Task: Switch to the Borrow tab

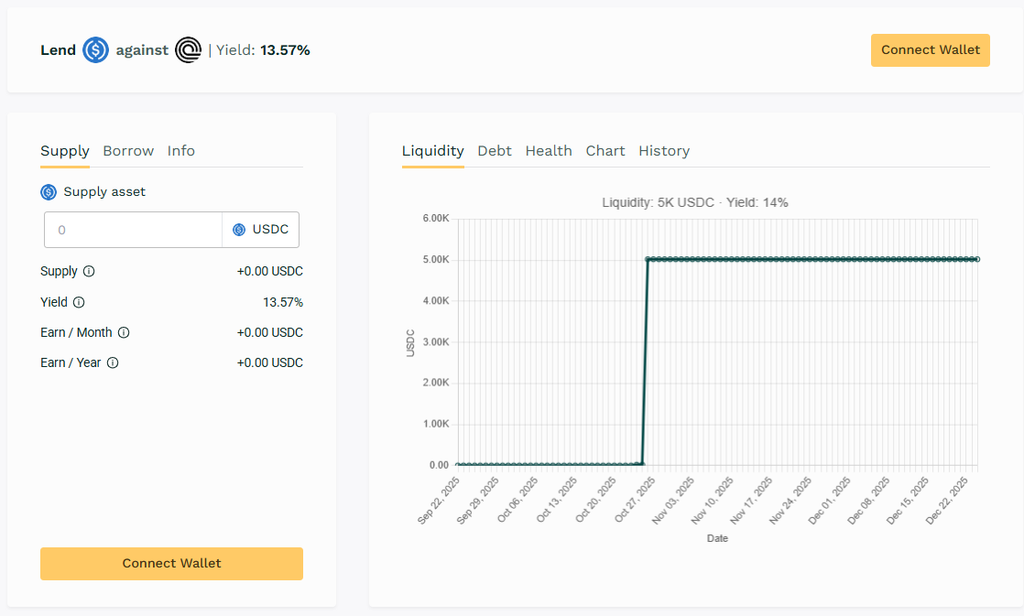Action: 128,151
